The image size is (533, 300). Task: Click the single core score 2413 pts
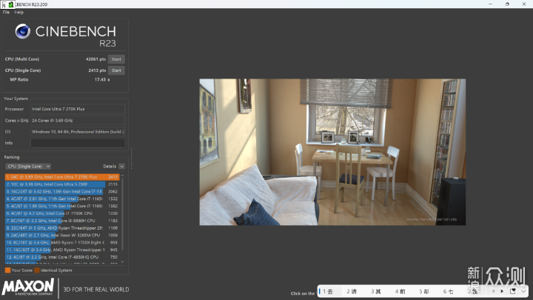[x=97, y=70]
